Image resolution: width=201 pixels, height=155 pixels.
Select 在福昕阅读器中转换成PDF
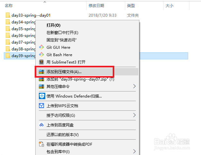(x=69, y=144)
